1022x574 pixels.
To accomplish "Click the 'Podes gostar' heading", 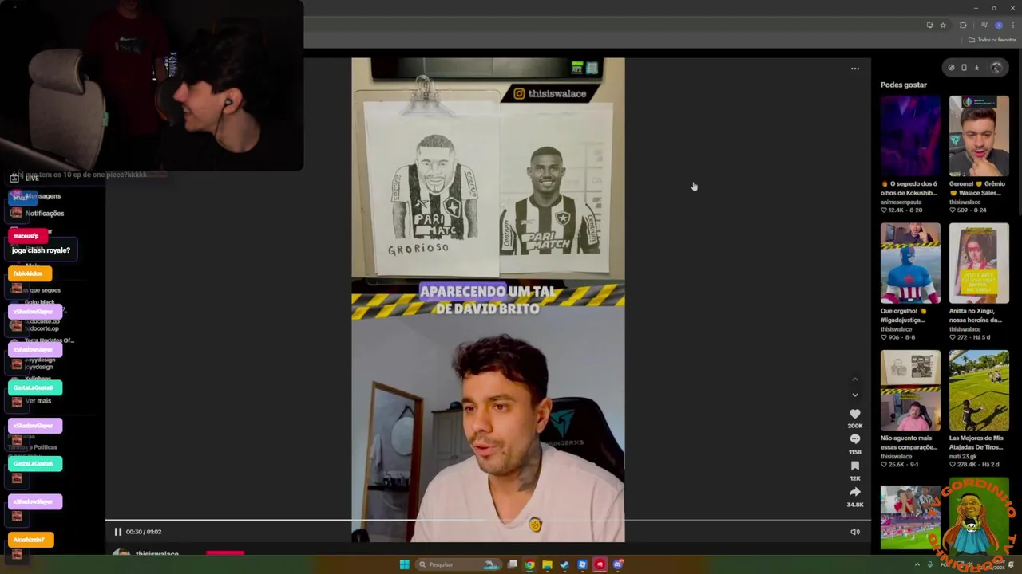I will (x=904, y=85).
